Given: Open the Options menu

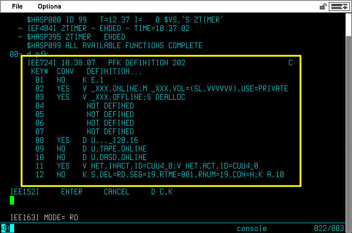Looking at the screenshot, I should (49, 6).
